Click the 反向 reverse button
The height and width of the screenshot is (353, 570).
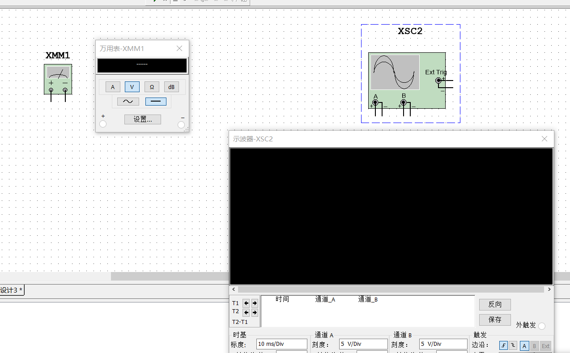[495, 305]
